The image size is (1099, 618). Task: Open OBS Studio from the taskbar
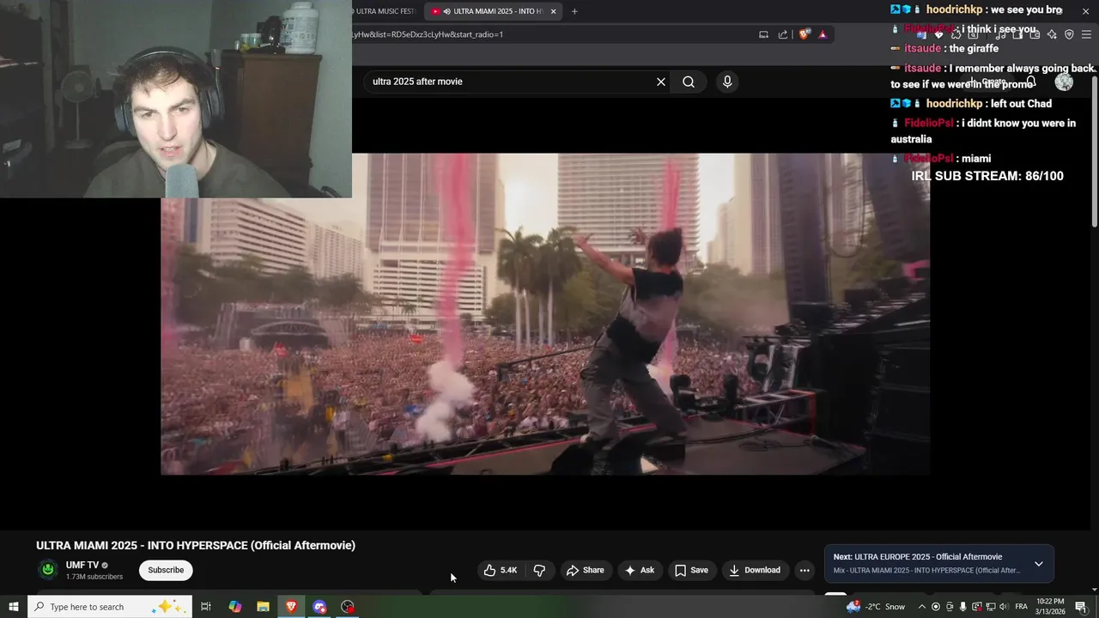coord(348,607)
